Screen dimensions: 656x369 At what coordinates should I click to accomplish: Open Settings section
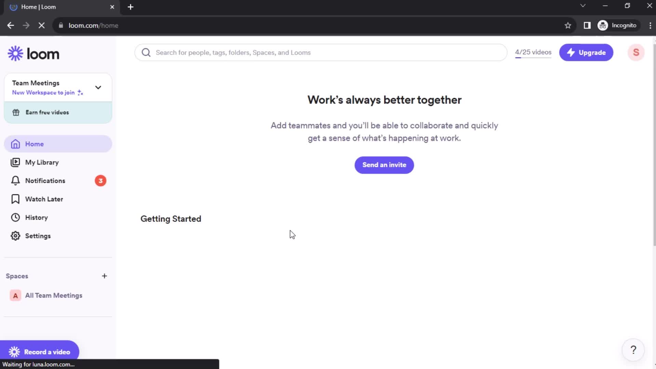tap(38, 236)
